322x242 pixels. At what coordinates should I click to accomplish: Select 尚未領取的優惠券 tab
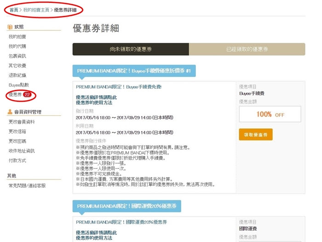pyautogui.click(x=131, y=49)
